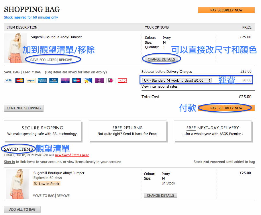
Task: Open the jumper thumbnail in saved items
Action: pos(18,184)
